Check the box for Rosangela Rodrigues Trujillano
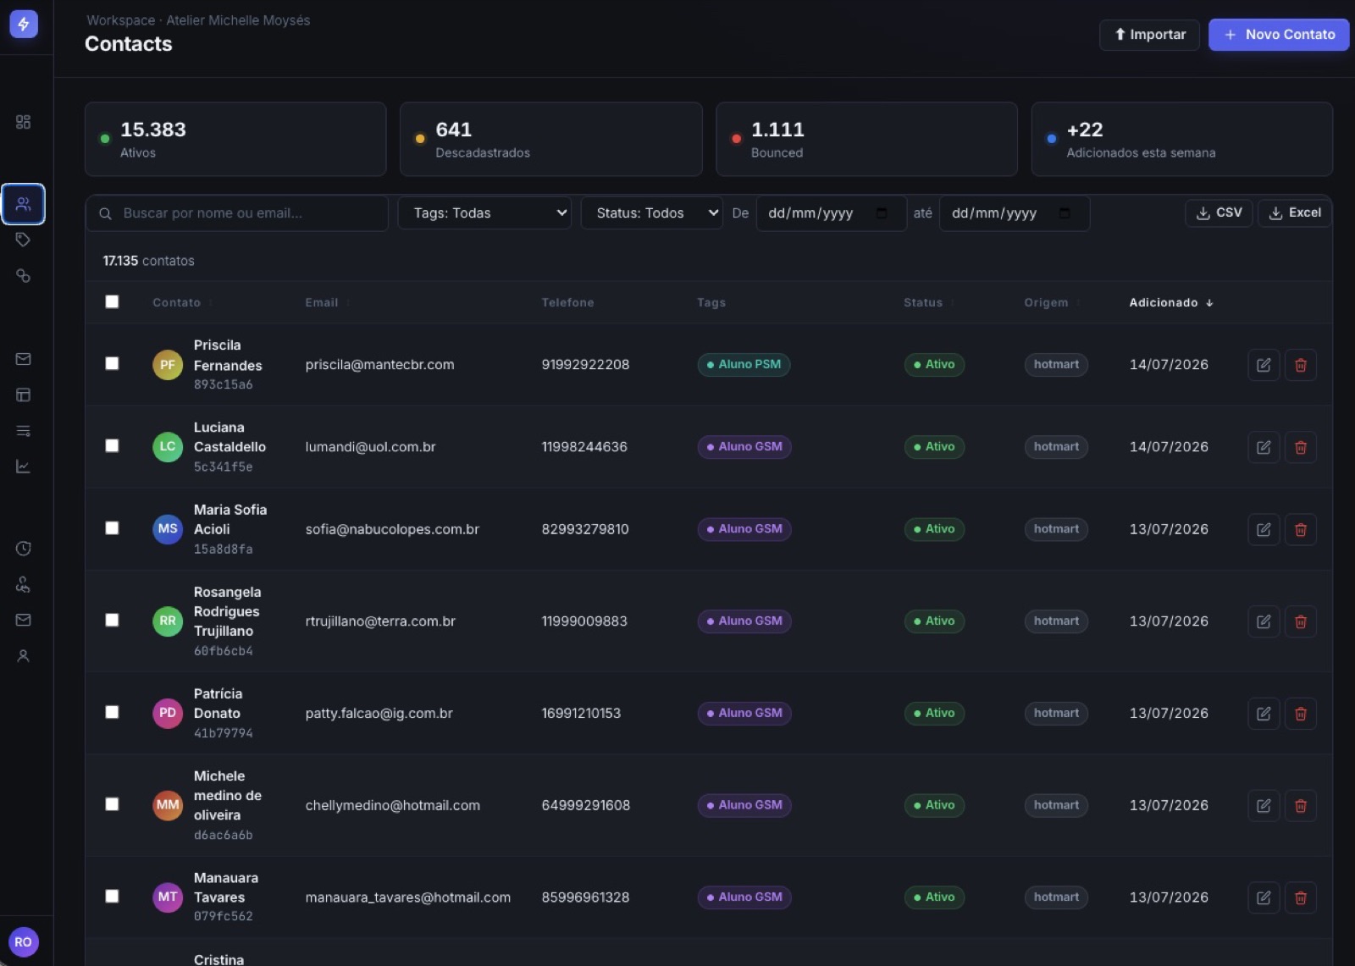Image resolution: width=1355 pixels, height=966 pixels. (x=112, y=620)
